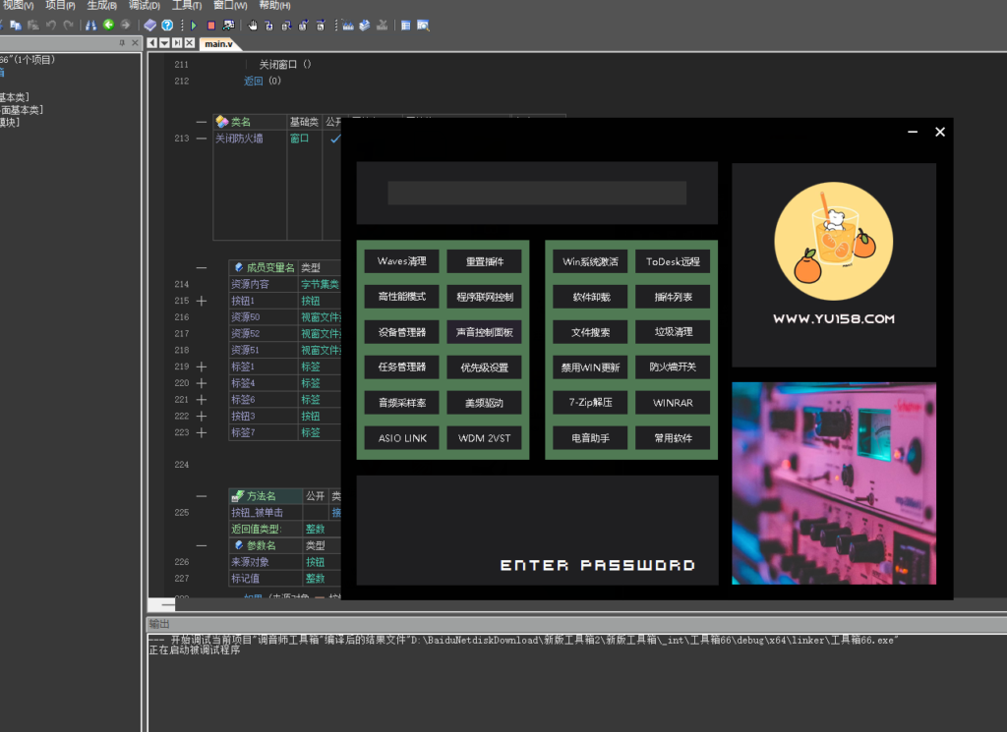Collapse the 类名 table minus sign
This screenshot has height=732, width=1007.
click(x=202, y=122)
